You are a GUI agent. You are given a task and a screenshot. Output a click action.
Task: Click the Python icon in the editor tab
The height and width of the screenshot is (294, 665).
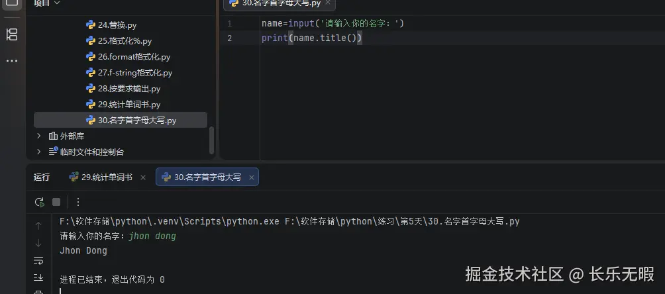(234, 3)
